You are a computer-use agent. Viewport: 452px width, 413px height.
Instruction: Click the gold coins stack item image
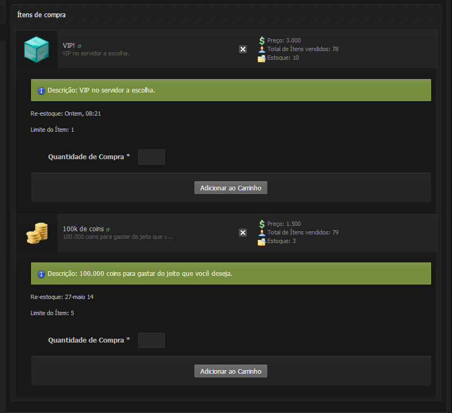coord(37,233)
